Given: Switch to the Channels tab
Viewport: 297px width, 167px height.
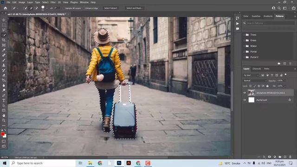Looking at the screenshot, I should 257,69.
